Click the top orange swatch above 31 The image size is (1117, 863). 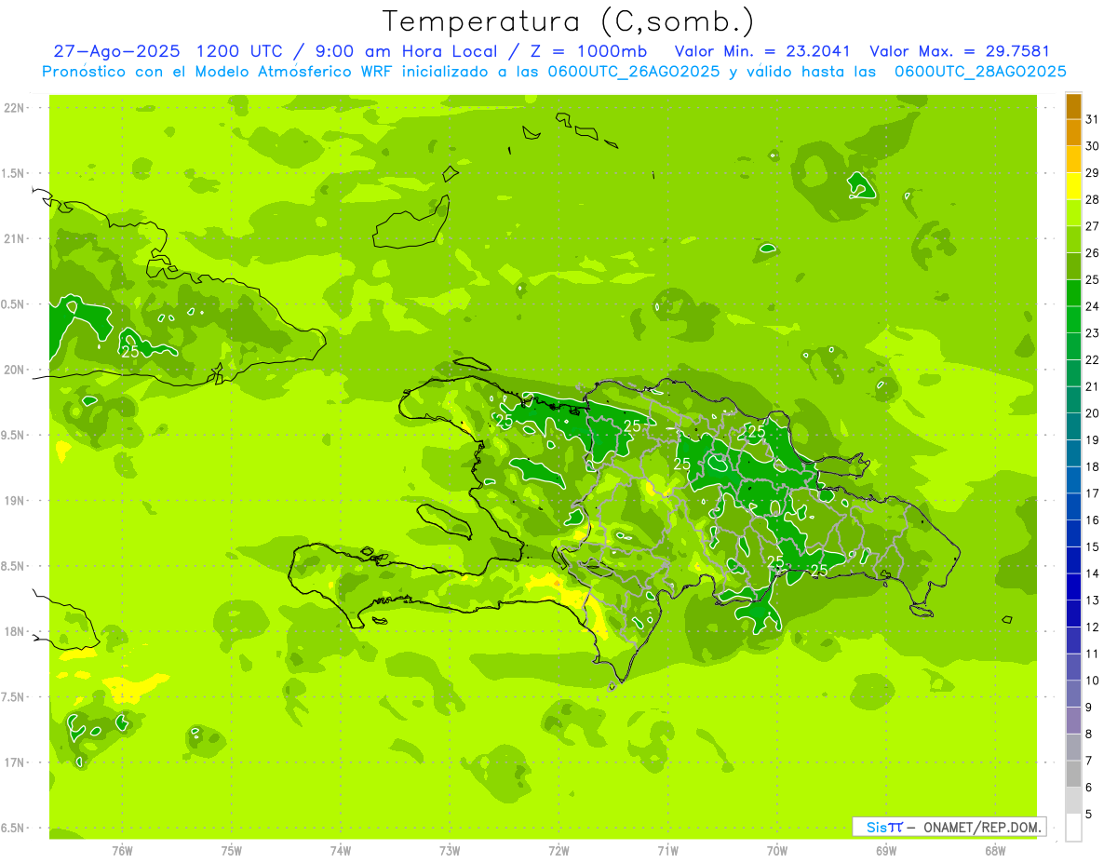(x=1073, y=107)
